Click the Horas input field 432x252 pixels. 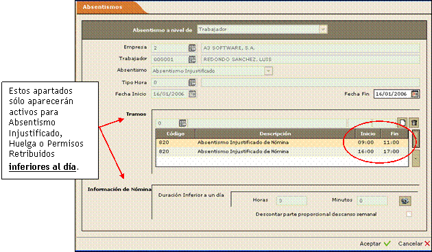coord(291,201)
